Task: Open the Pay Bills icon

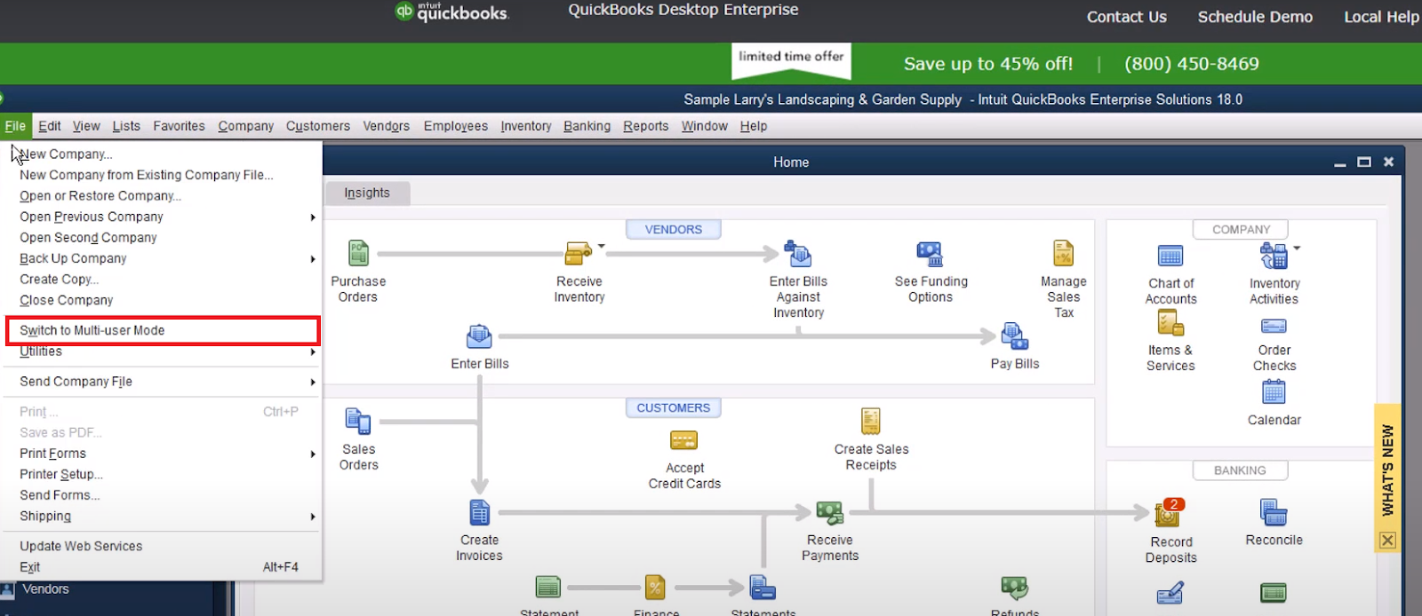Action: tap(1014, 337)
